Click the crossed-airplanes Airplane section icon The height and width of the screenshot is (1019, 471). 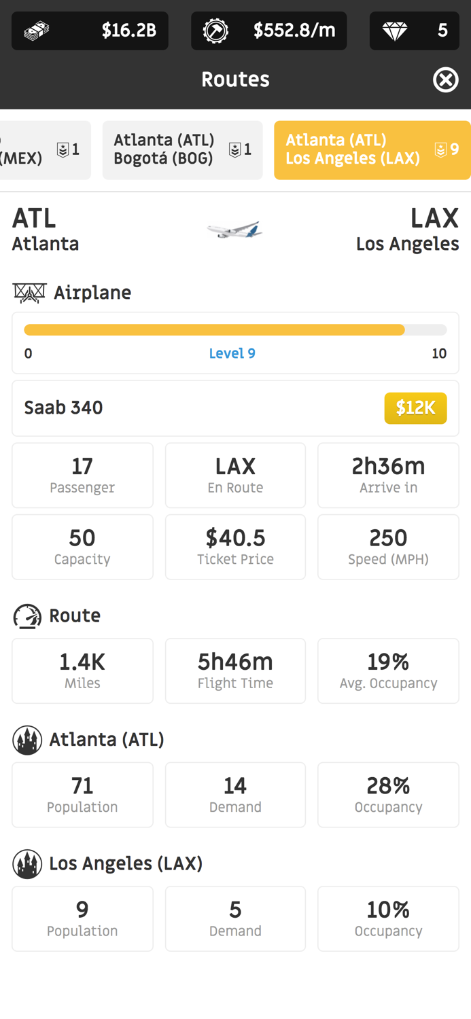pos(28,293)
